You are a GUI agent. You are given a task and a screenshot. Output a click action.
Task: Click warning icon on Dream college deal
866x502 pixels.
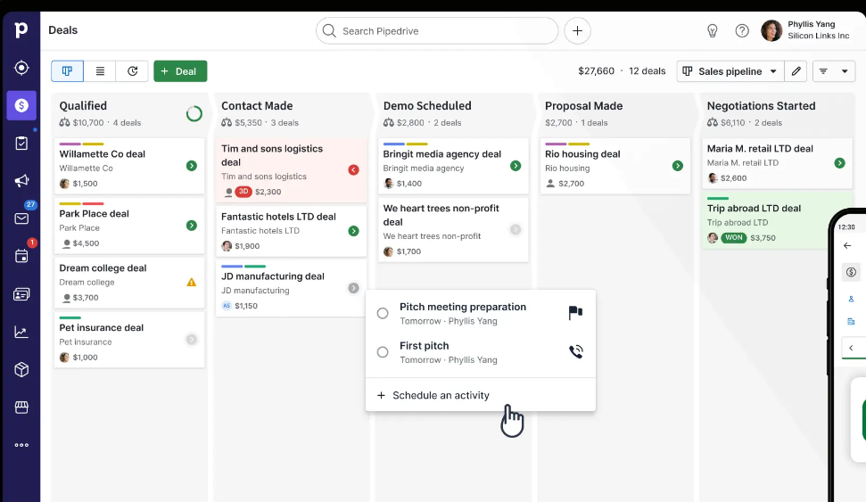coord(192,282)
